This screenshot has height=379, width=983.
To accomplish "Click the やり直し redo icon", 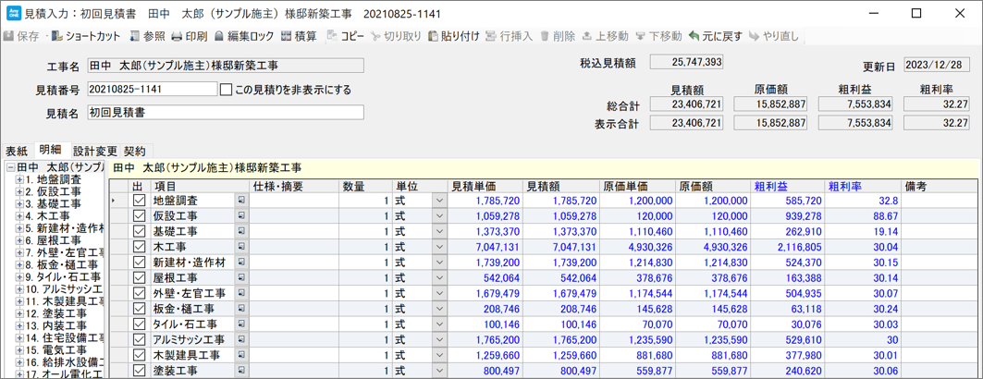I will [755, 36].
